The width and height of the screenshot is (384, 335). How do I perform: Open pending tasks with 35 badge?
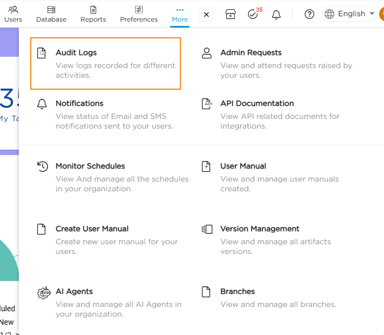(x=253, y=15)
